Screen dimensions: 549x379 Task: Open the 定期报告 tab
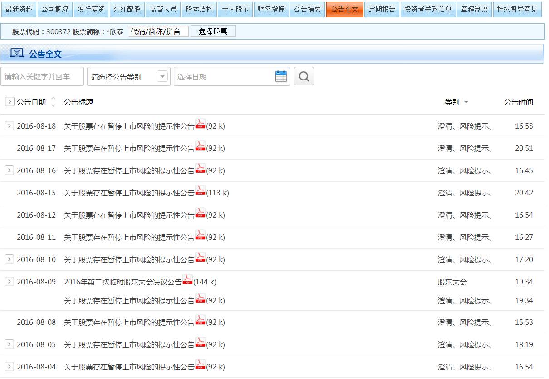[382, 10]
